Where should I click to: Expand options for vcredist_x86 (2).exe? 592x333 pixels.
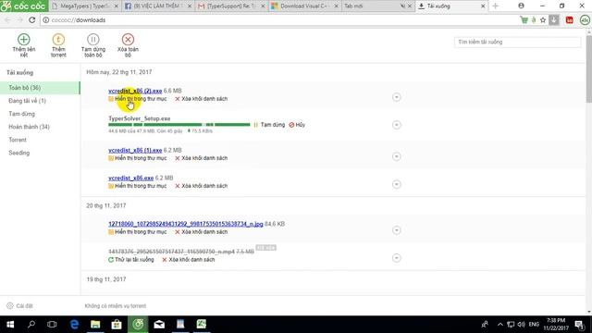coord(396,97)
